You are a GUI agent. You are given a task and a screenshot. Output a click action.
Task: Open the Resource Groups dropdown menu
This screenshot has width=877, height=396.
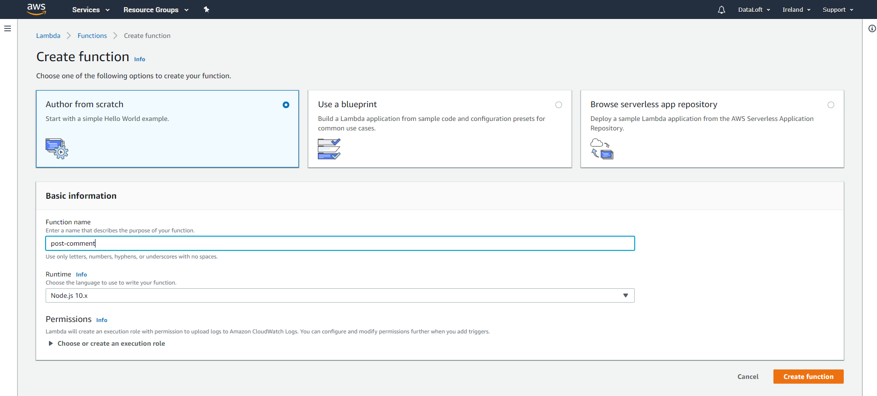click(156, 9)
